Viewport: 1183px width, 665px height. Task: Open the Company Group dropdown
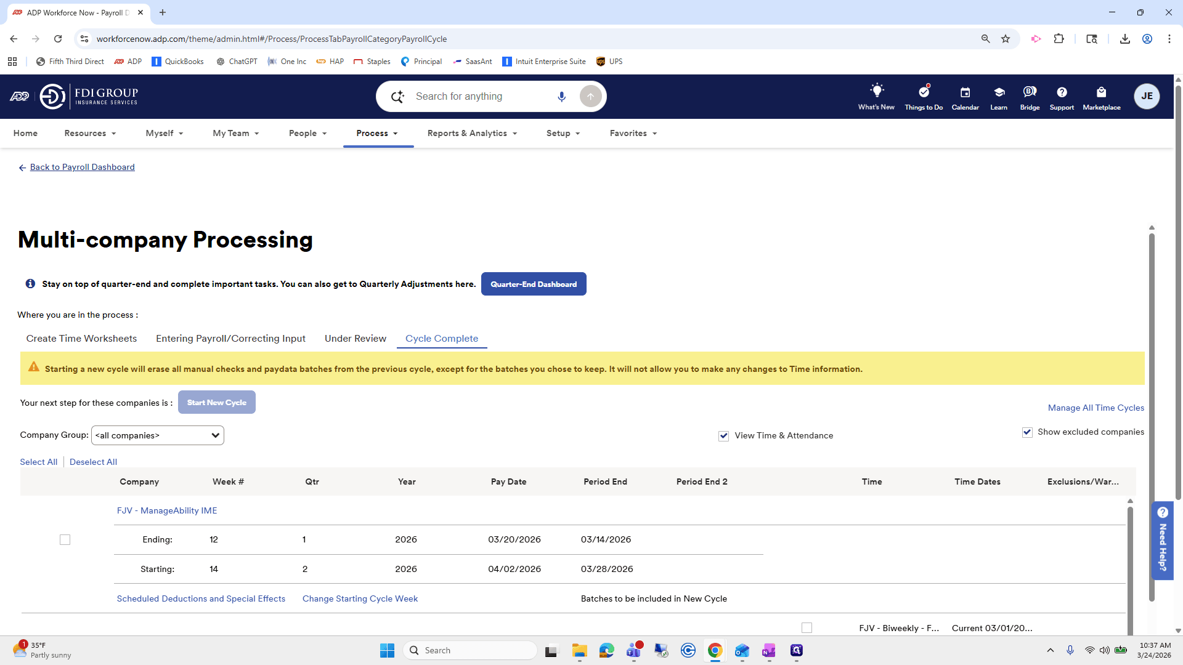(x=158, y=435)
